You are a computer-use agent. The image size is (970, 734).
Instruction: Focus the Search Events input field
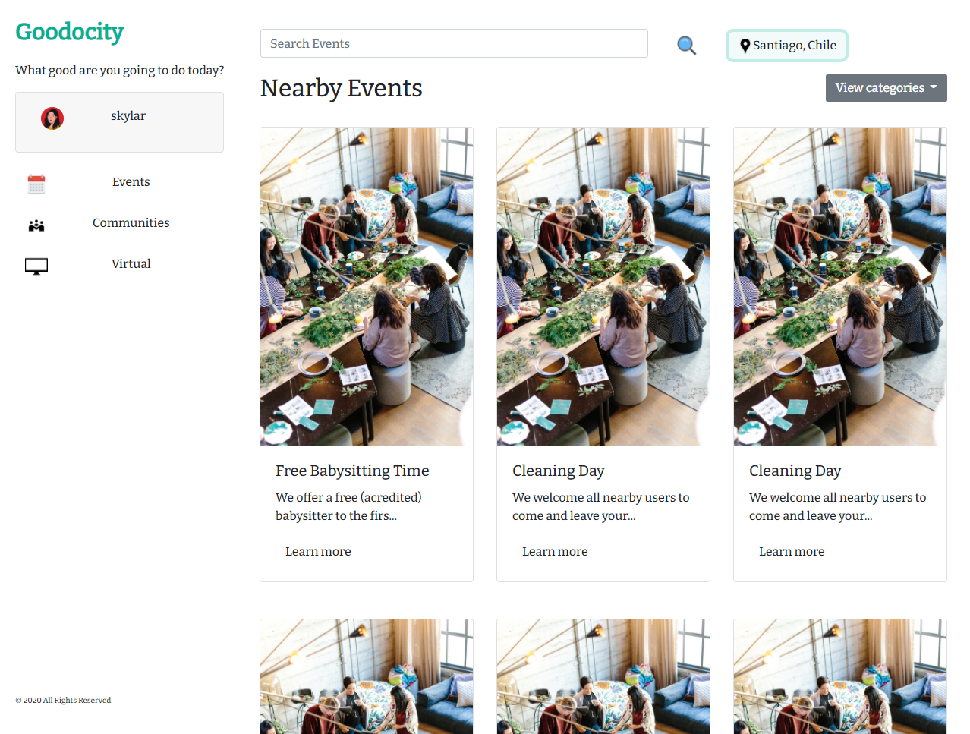click(x=454, y=43)
